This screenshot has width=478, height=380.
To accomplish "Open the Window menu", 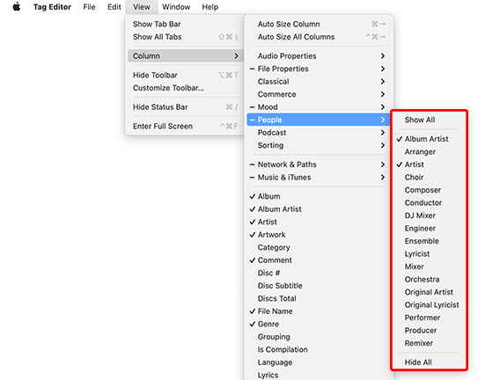I will 176,7.
